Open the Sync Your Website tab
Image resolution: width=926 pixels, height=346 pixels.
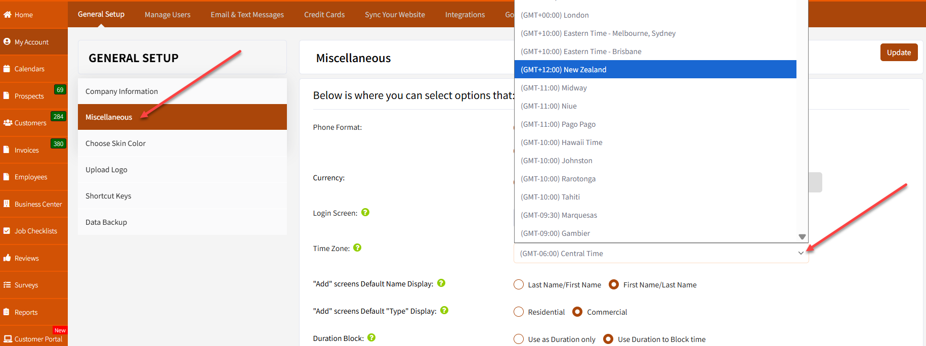[x=395, y=15]
